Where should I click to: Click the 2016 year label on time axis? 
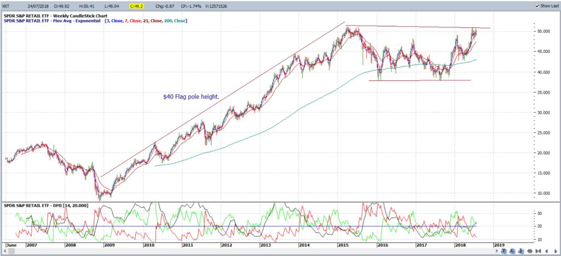[x=383, y=245]
